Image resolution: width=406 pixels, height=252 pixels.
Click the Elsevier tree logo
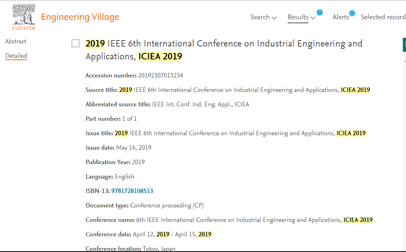pos(24,17)
